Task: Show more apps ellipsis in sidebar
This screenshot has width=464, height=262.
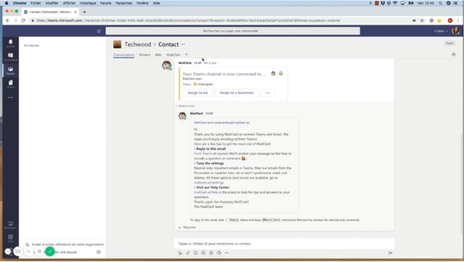Action: (x=11, y=98)
